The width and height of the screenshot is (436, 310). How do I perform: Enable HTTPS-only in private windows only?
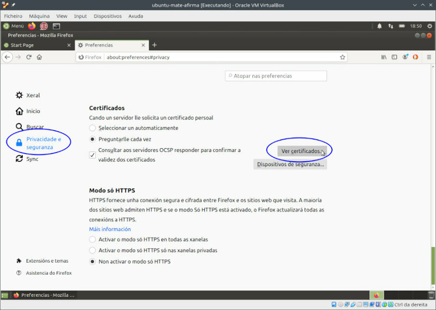[92, 251]
